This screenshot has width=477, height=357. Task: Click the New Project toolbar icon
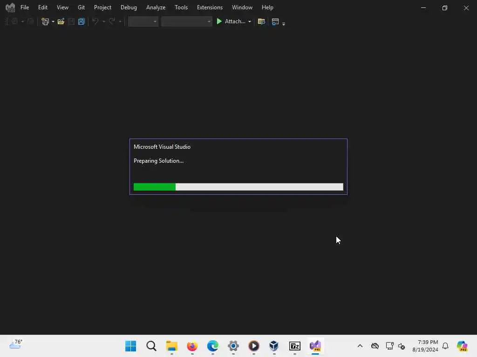pyautogui.click(x=45, y=21)
